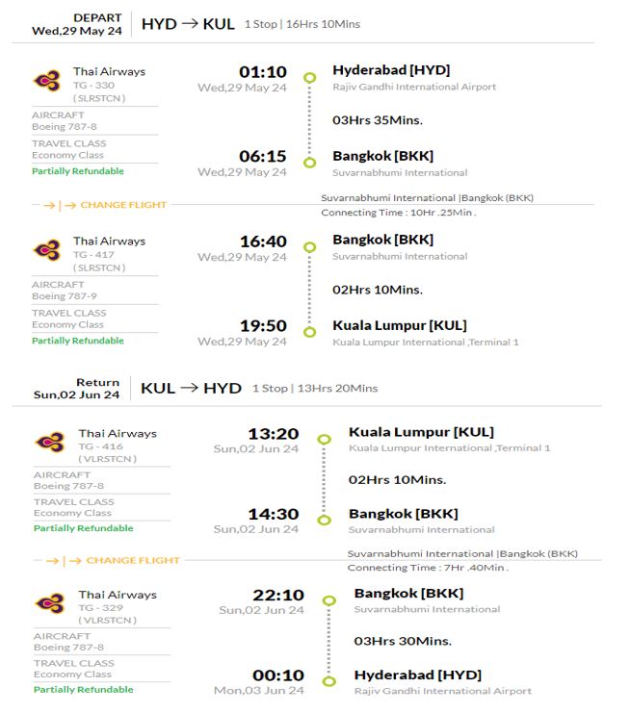This screenshot has height=713, width=630.
Task: Click the return CHANGE FLIGHT label
Action: (133, 560)
